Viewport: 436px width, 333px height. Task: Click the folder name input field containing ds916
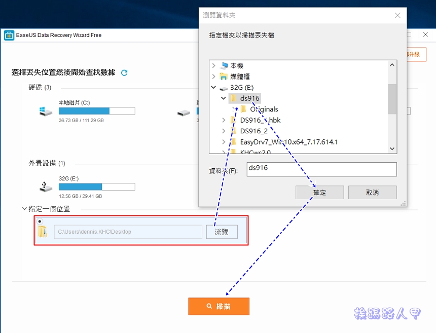[322, 169]
